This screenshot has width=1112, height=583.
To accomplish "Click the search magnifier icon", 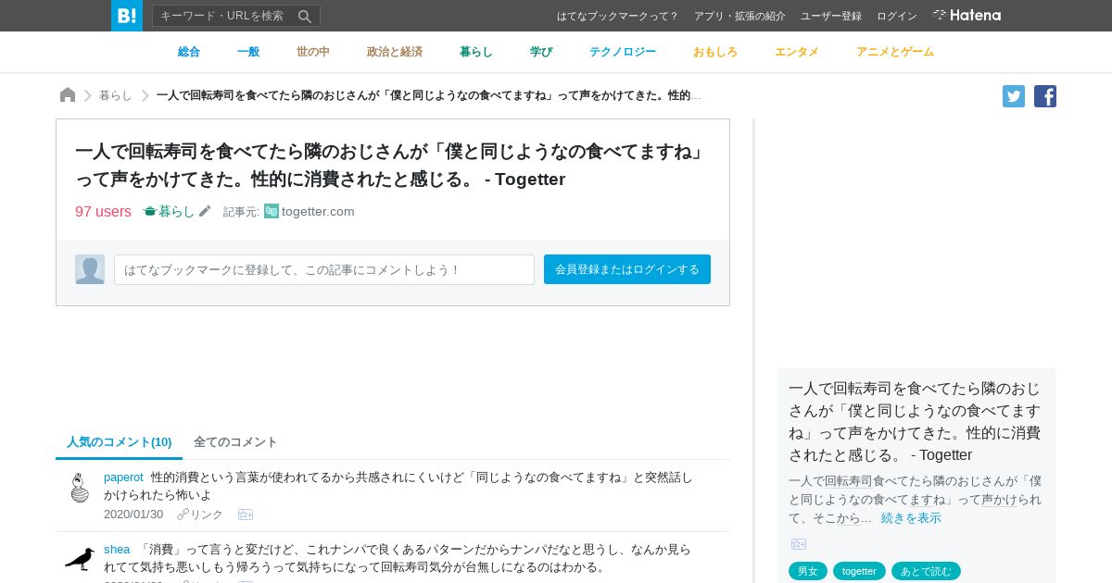I will (x=305, y=16).
